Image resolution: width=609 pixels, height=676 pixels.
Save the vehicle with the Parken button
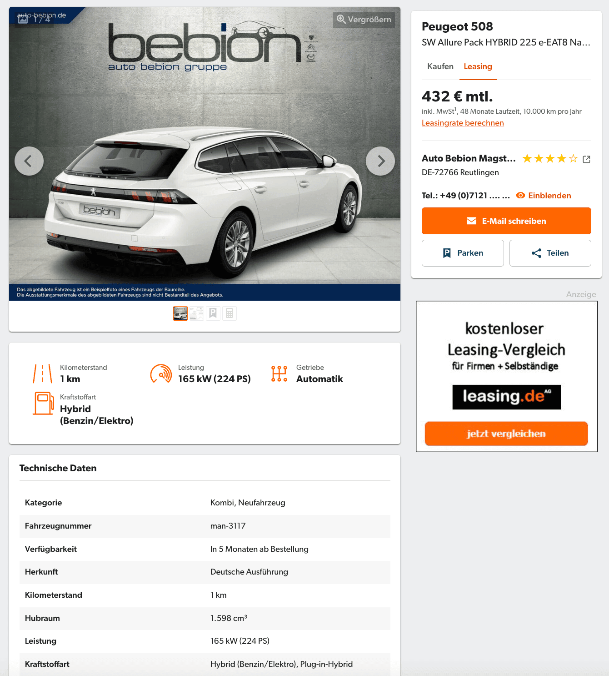pos(463,253)
